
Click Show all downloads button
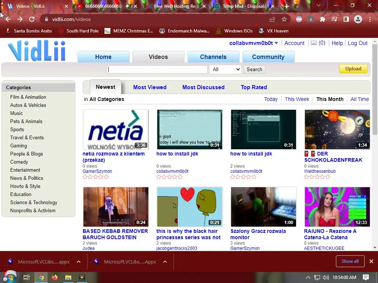click(x=350, y=261)
